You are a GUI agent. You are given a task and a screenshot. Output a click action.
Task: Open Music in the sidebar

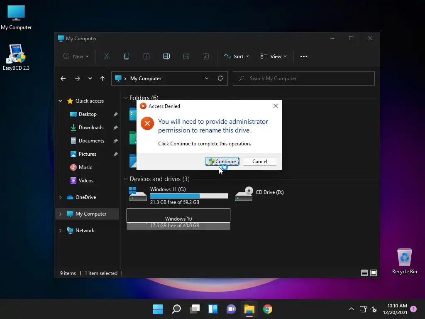click(x=85, y=167)
